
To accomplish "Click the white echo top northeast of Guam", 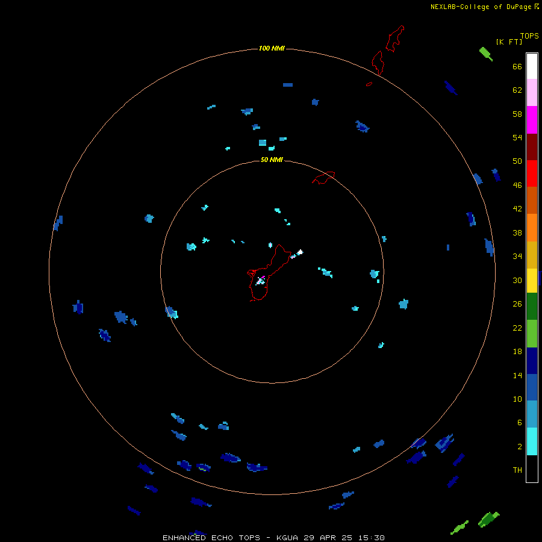I will click(300, 252).
